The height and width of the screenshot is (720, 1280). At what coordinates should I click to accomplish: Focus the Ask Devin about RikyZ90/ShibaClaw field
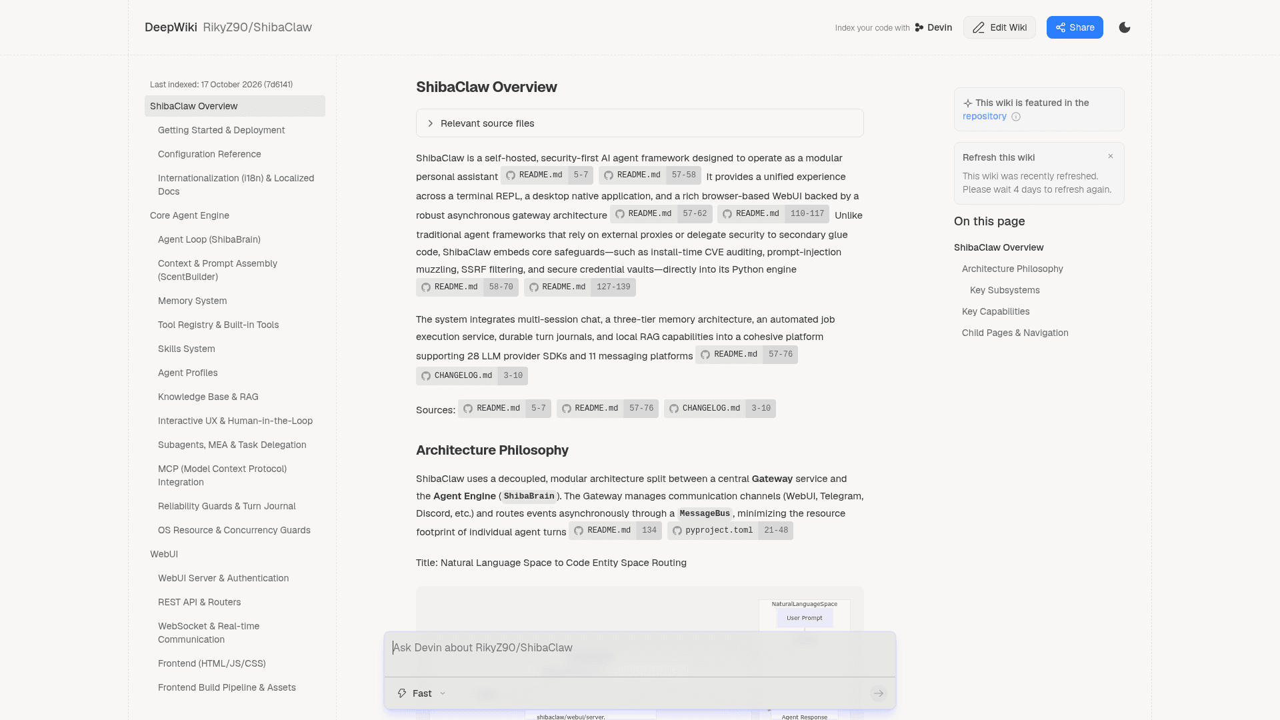[x=640, y=648]
